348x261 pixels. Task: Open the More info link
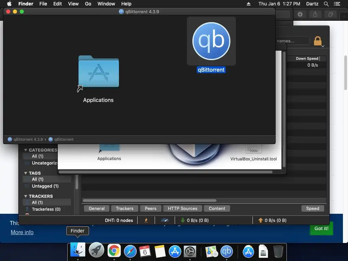pos(22,232)
